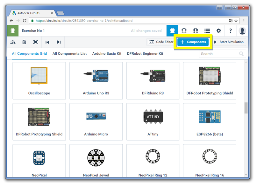
Task: Click the redo step-forward icon
Action: pyautogui.click(x=59, y=42)
